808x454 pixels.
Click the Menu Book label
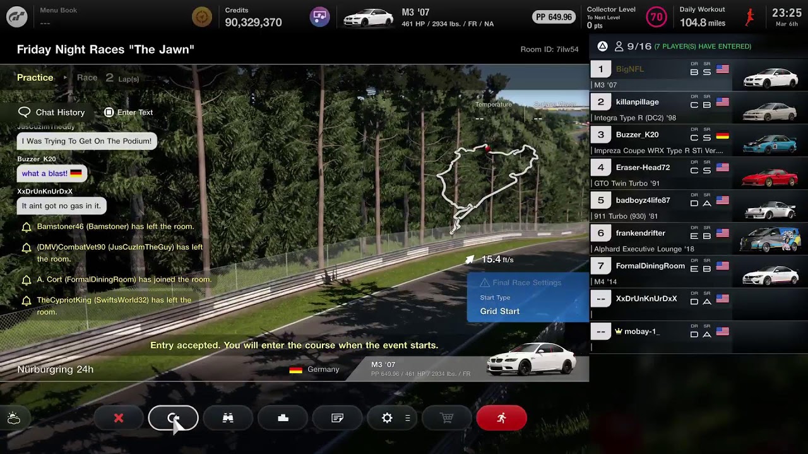[58, 10]
